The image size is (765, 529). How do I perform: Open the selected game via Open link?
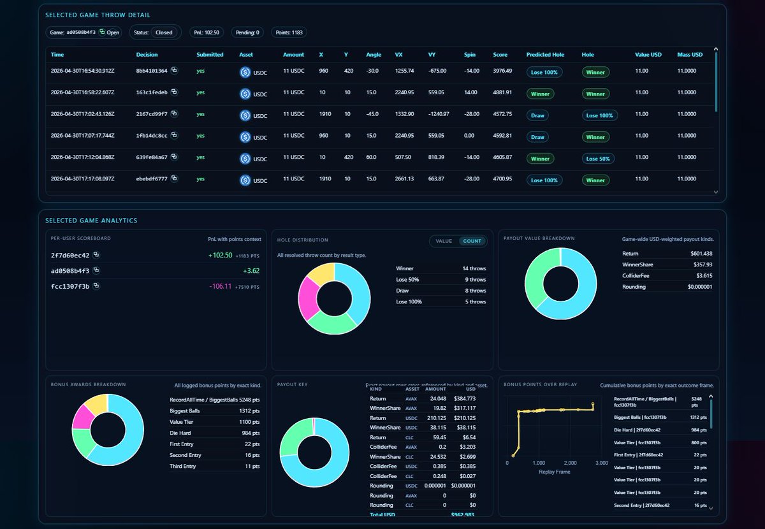pos(113,32)
